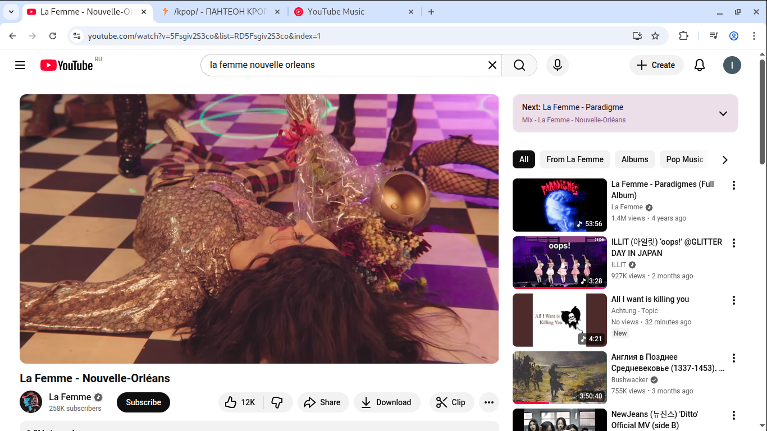Click the Download button

(387, 402)
